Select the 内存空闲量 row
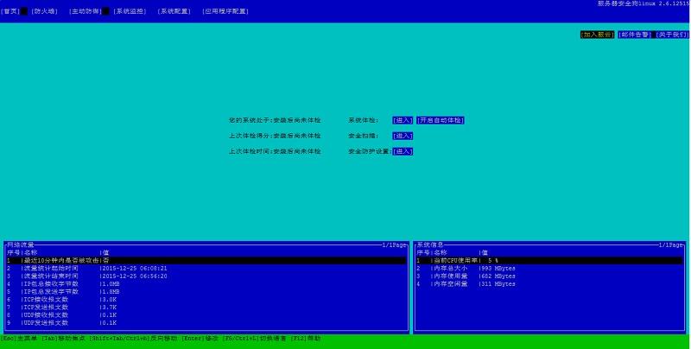 (x=549, y=284)
